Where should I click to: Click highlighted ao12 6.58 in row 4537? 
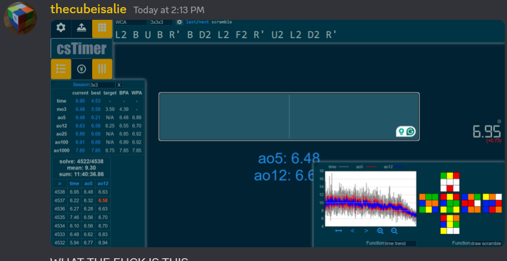103,200
